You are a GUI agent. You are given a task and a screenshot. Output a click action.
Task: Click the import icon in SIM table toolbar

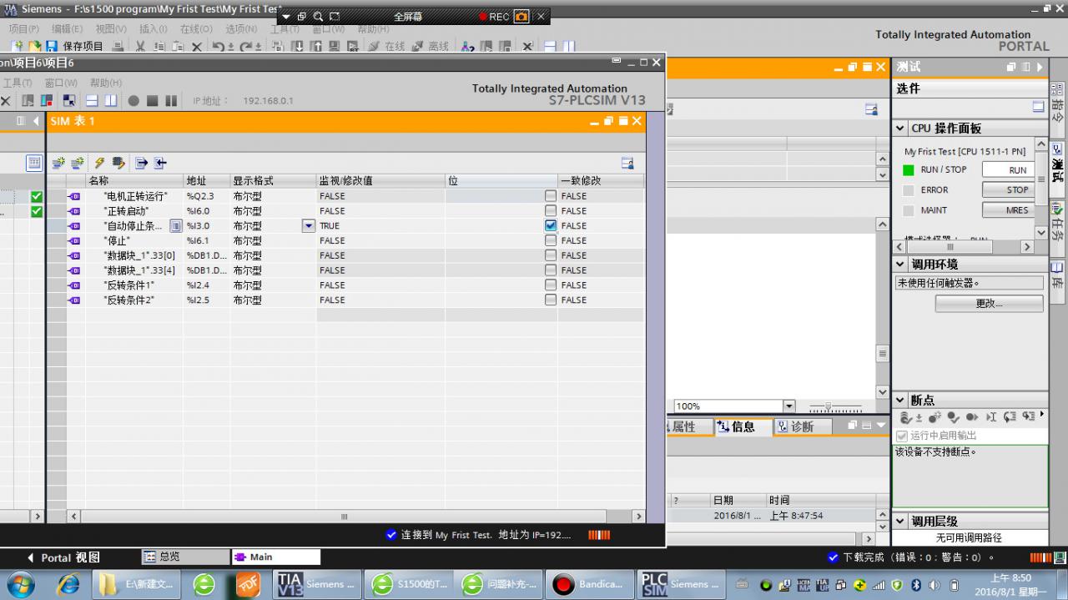(x=160, y=163)
